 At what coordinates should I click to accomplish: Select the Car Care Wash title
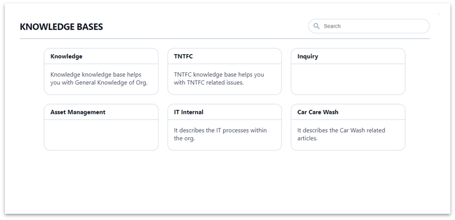(318, 112)
